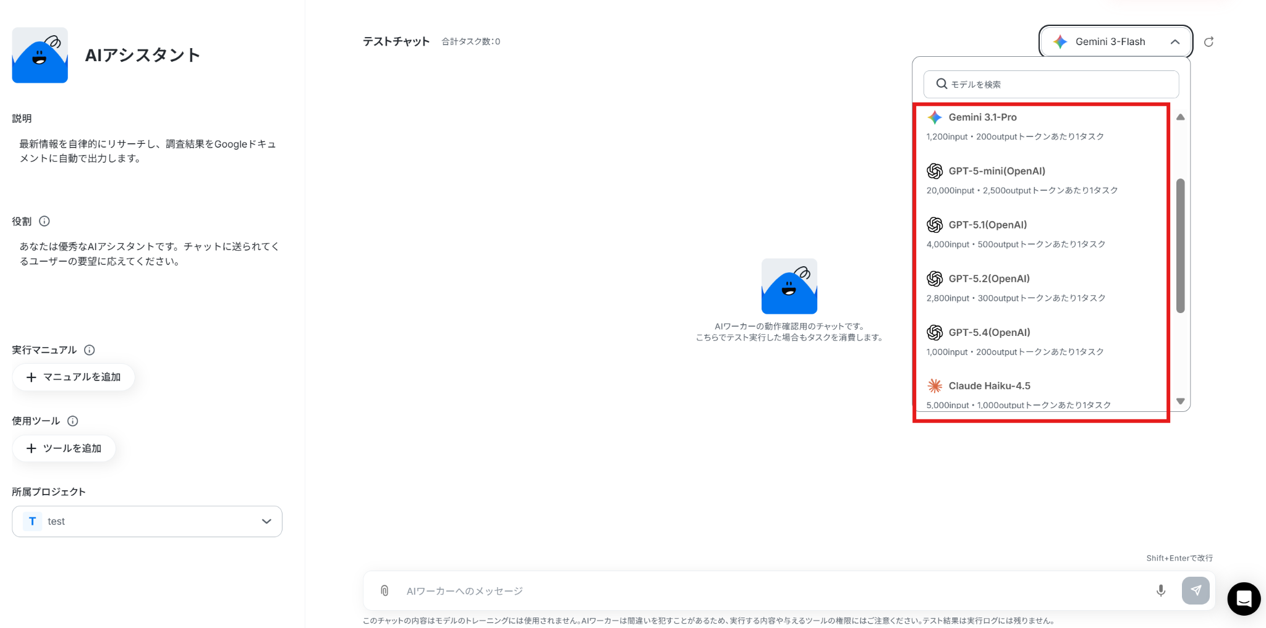Viewport: 1266px width, 628px height.
Task: Click the 合計タスク数:0 counter
Action: [471, 41]
